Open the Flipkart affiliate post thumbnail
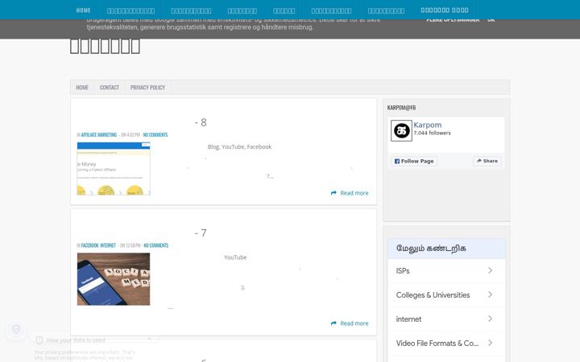580x362 pixels. coord(114,168)
